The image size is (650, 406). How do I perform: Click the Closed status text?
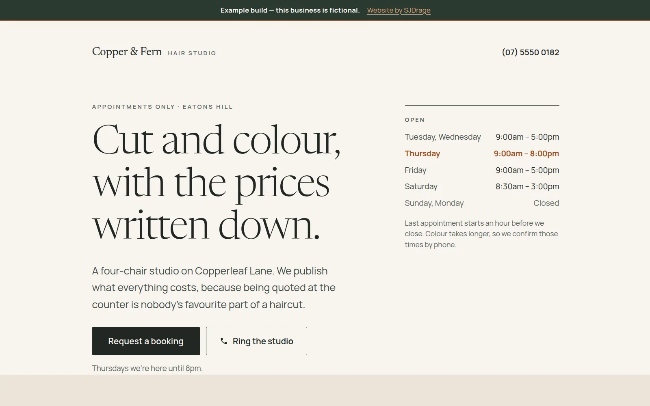click(x=546, y=203)
